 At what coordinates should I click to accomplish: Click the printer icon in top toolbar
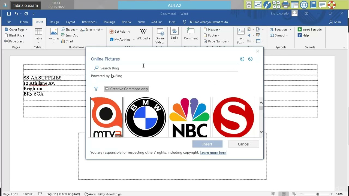coord(285,5)
